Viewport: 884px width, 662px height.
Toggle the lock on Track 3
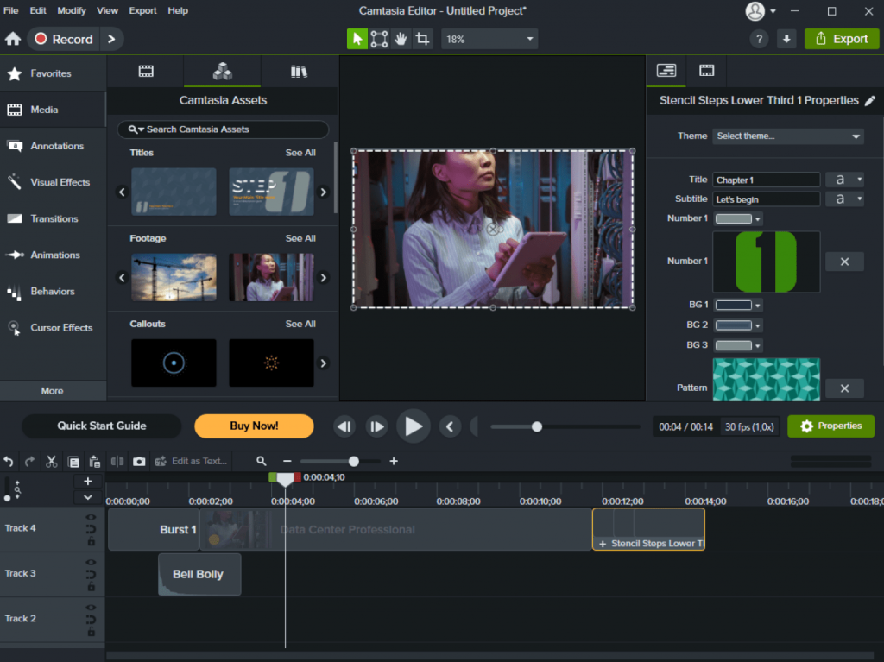tap(91, 587)
